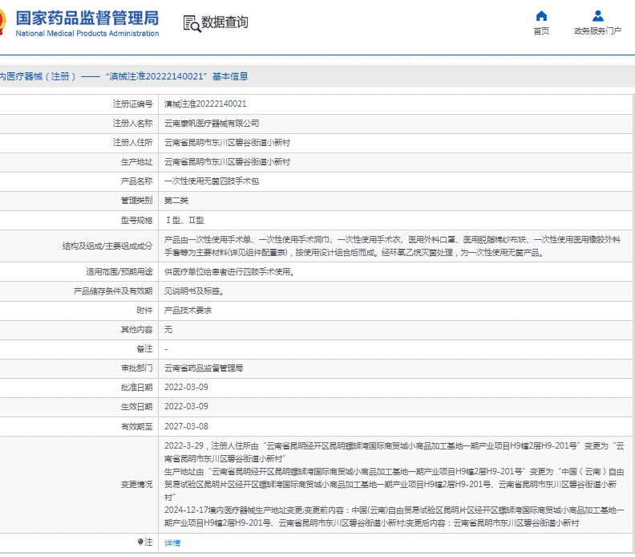Click the 附件 value 产品技术要求
Image resolution: width=635 pixels, height=557 pixels.
click(188, 310)
